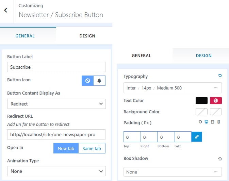This screenshot has width=229, height=181.
Task: Toggle the linked padding values button
Action: pos(197,137)
